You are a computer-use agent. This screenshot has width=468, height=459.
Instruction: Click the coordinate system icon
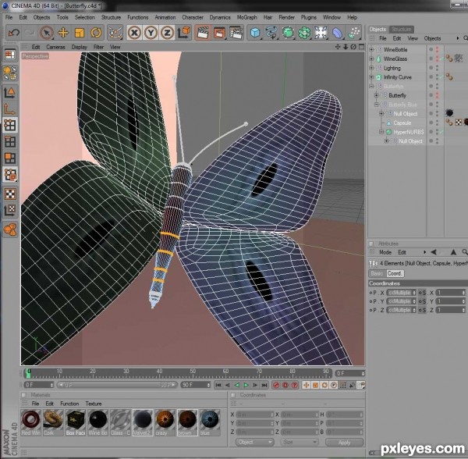point(184,33)
